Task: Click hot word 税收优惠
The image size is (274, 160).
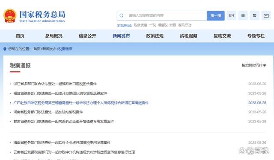Action: 141,25
